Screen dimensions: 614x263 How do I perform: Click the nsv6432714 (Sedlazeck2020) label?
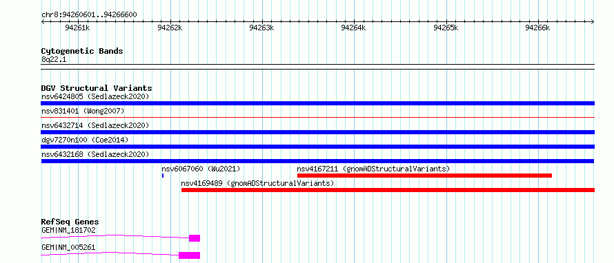pyautogui.click(x=95, y=125)
